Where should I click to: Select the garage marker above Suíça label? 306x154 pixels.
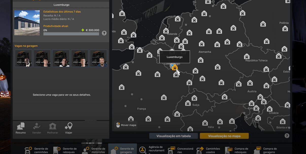coord(194,98)
